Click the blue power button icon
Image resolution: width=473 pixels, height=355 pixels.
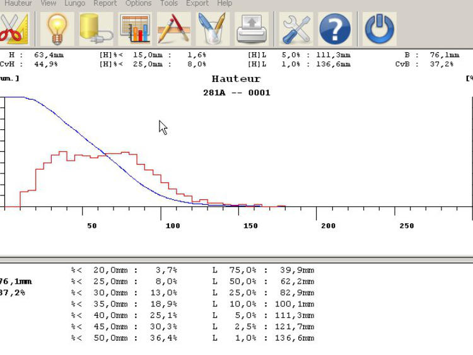coord(379,28)
